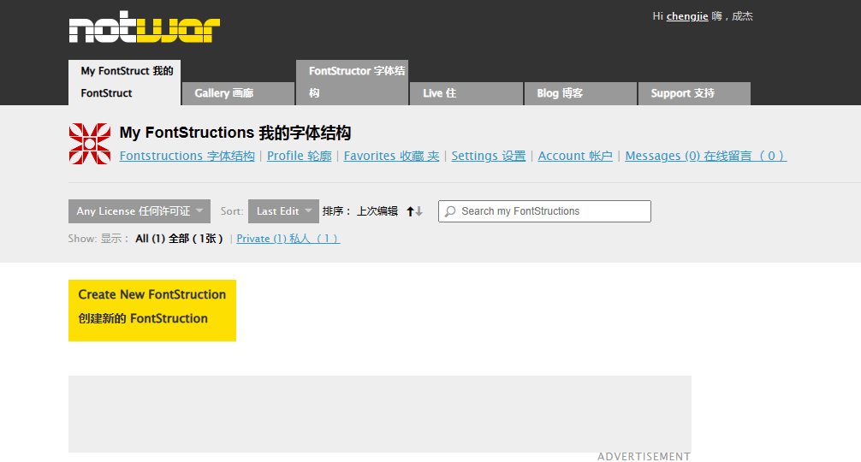Open the Last Edit sort dropdown
Viewport: 861px width, 462px height.
click(283, 211)
